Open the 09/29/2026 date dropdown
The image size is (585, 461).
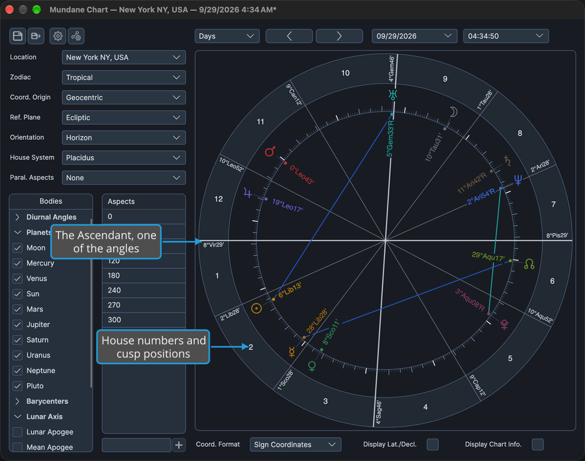414,36
